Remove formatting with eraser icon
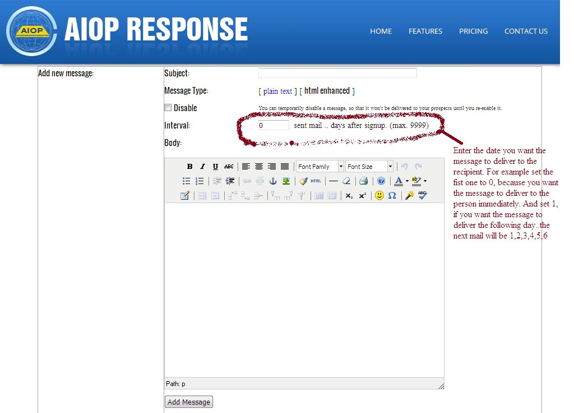Screen dimensions: 574x413 pos(346,181)
